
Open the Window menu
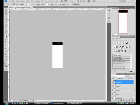pyautogui.click(x=51, y=1)
